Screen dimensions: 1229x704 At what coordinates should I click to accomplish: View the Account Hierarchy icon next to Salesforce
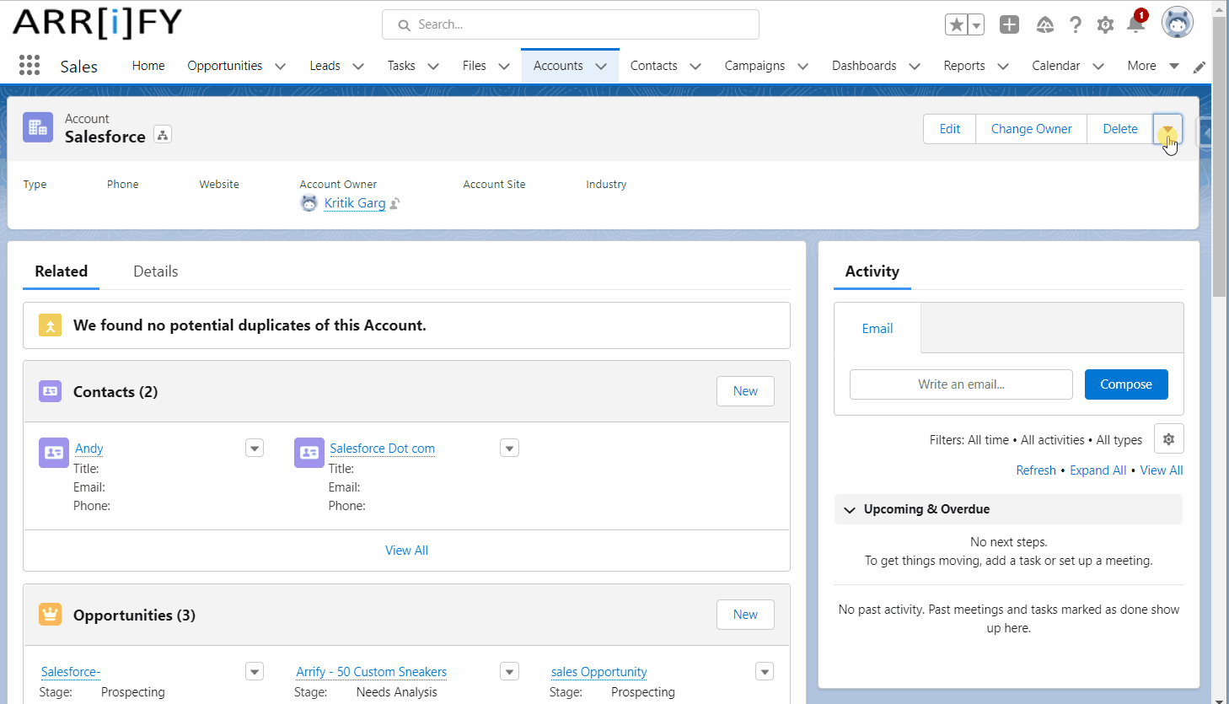[x=163, y=135]
